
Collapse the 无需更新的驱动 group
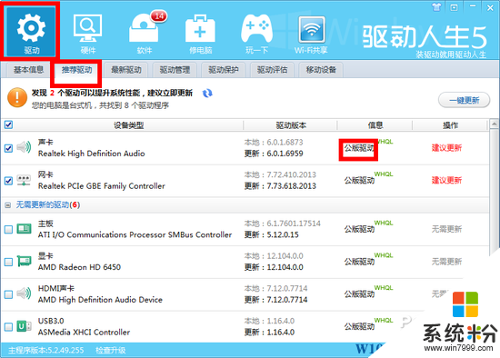(8, 205)
